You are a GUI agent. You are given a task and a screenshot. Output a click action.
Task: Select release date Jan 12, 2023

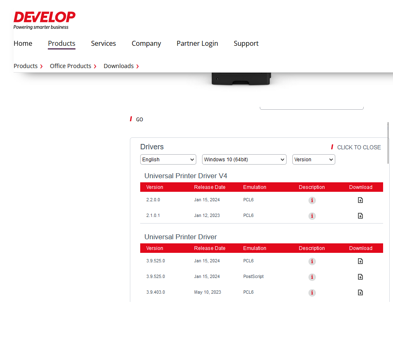(x=207, y=215)
